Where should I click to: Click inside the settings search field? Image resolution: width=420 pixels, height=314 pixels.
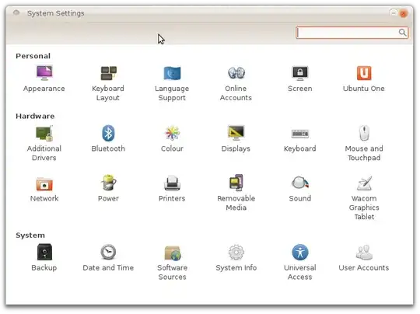point(352,33)
